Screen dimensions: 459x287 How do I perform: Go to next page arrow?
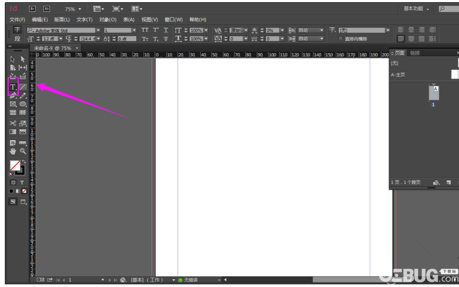[110, 280]
